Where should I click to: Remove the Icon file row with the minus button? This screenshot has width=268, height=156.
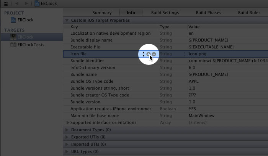pos(154,54)
